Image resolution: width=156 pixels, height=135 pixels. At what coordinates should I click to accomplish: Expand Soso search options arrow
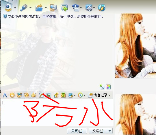(84, 95)
